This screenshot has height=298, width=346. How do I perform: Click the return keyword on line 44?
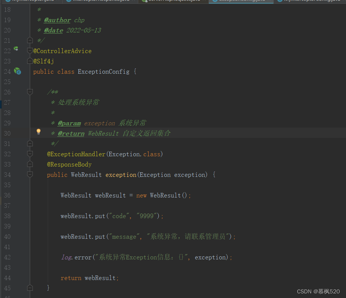tap(71, 278)
